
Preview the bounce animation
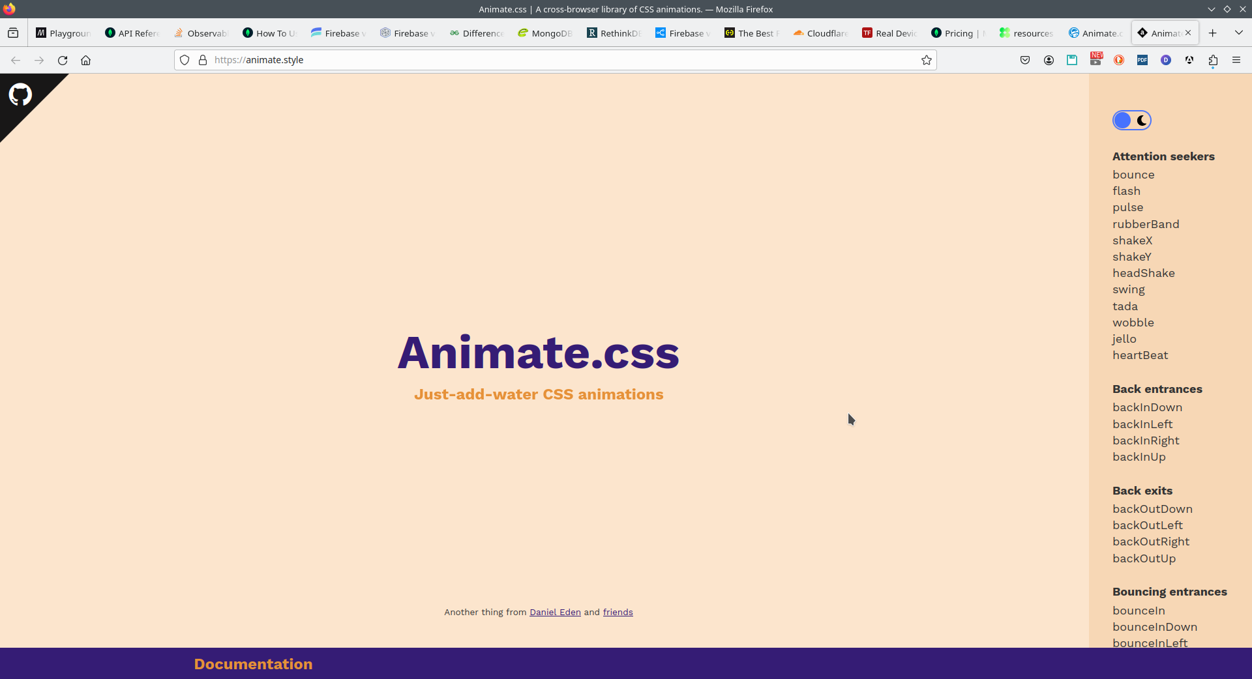[1133, 174]
